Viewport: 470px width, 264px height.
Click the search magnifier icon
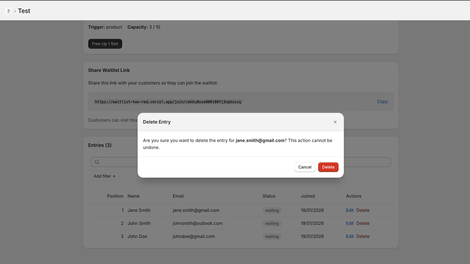click(97, 162)
